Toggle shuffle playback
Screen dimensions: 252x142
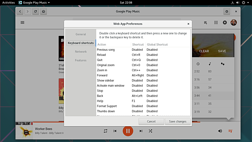point(150,131)
